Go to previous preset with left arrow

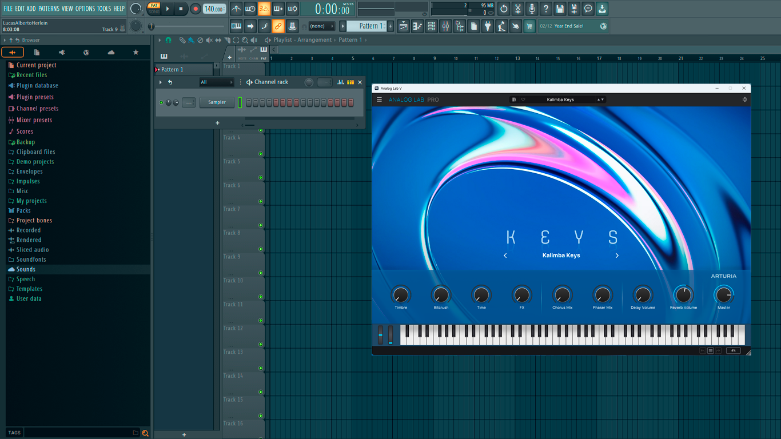pyautogui.click(x=505, y=256)
